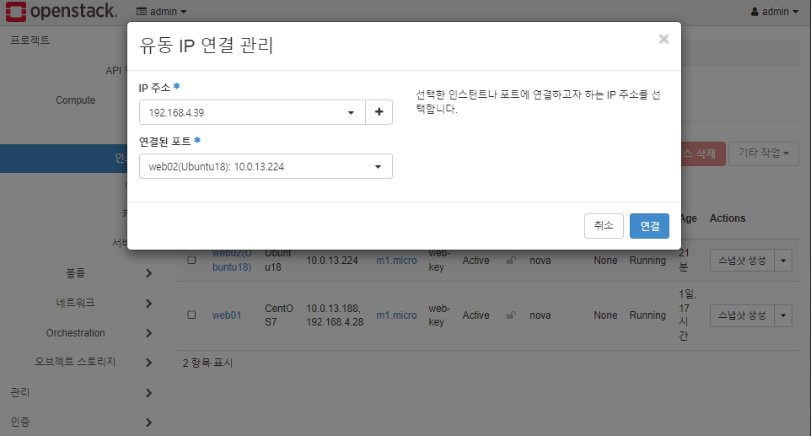811x436 pixels.
Task: Click m1.micro flavor link in web01 row
Action: pyautogui.click(x=396, y=315)
